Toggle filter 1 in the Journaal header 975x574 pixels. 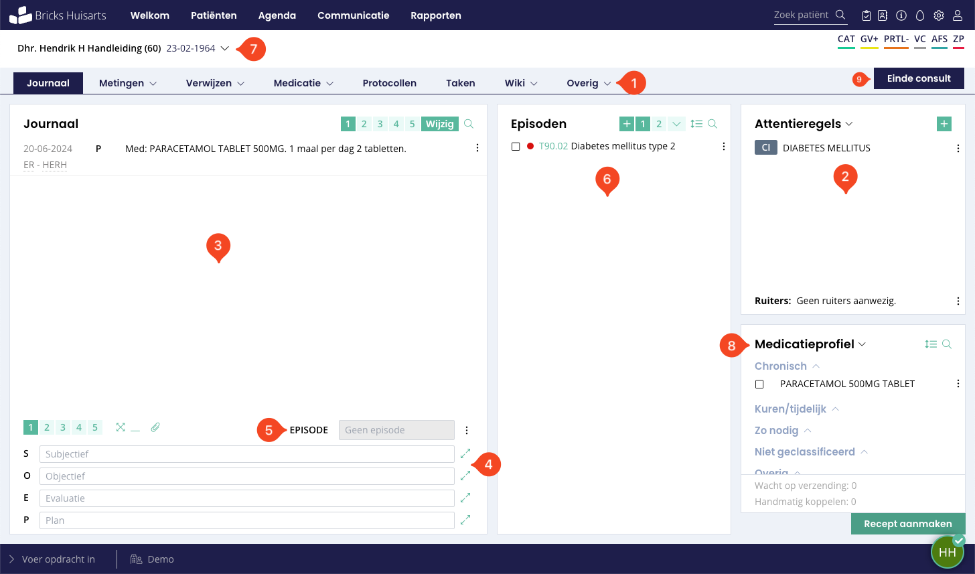[x=348, y=124]
